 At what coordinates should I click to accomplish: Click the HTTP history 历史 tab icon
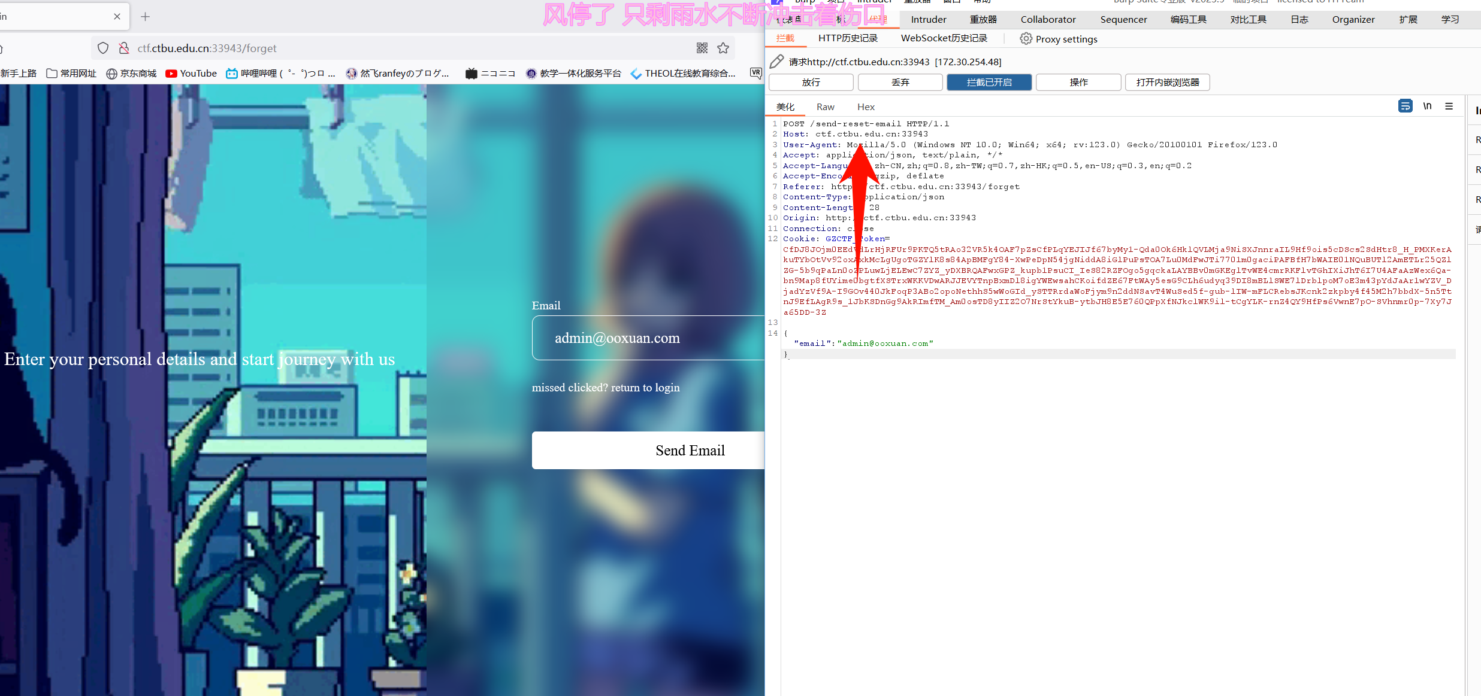pyautogui.click(x=848, y=39)
